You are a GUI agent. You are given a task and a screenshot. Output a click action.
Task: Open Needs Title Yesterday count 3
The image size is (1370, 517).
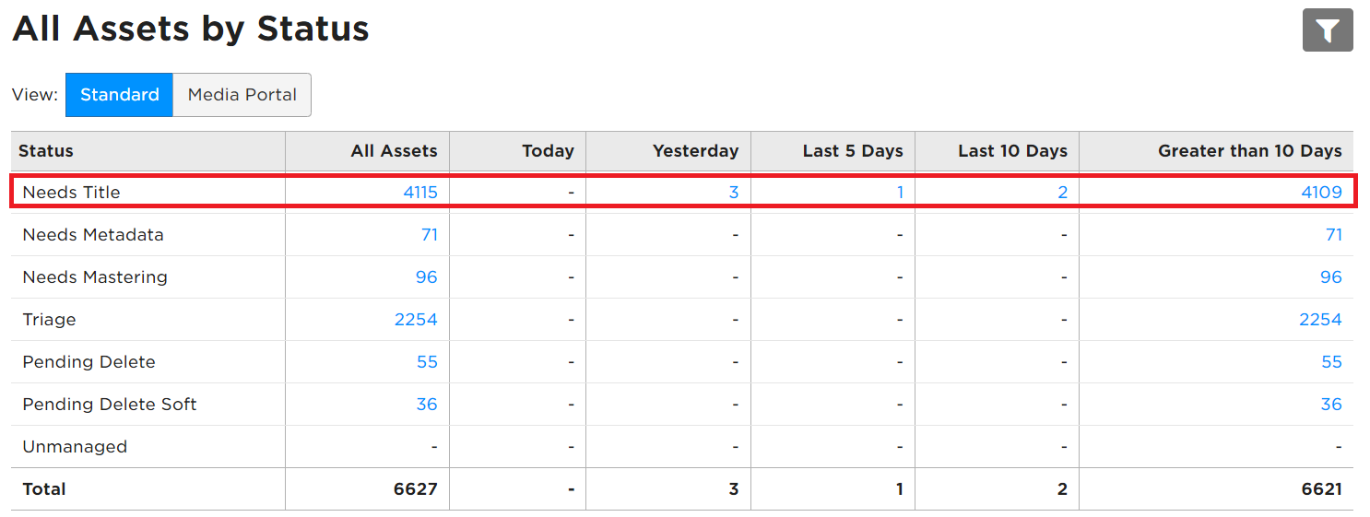click(x=734, y=193)
